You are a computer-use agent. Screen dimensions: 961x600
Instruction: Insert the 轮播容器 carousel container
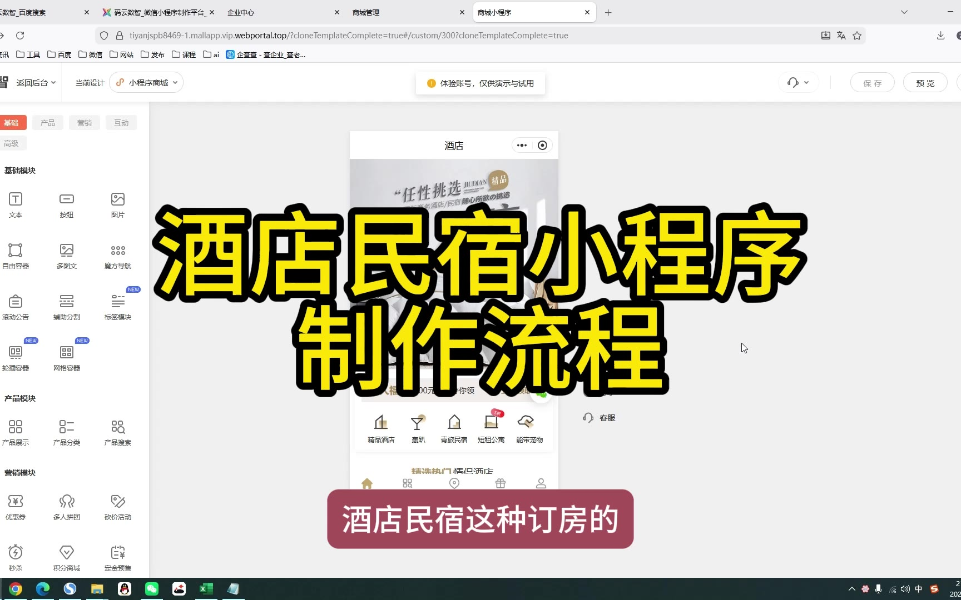click(x=16, y=358)
